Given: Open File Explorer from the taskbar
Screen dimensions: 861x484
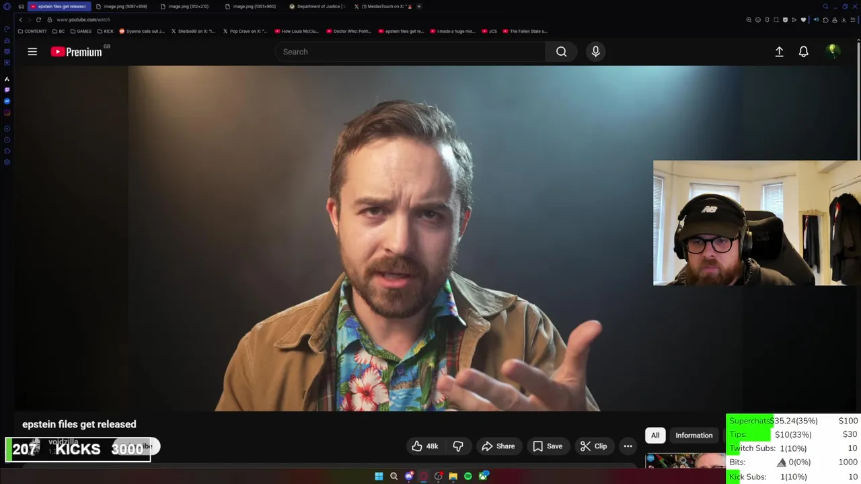Looking at the screenshot, I should pyautogui.click(x=453, y=476).
